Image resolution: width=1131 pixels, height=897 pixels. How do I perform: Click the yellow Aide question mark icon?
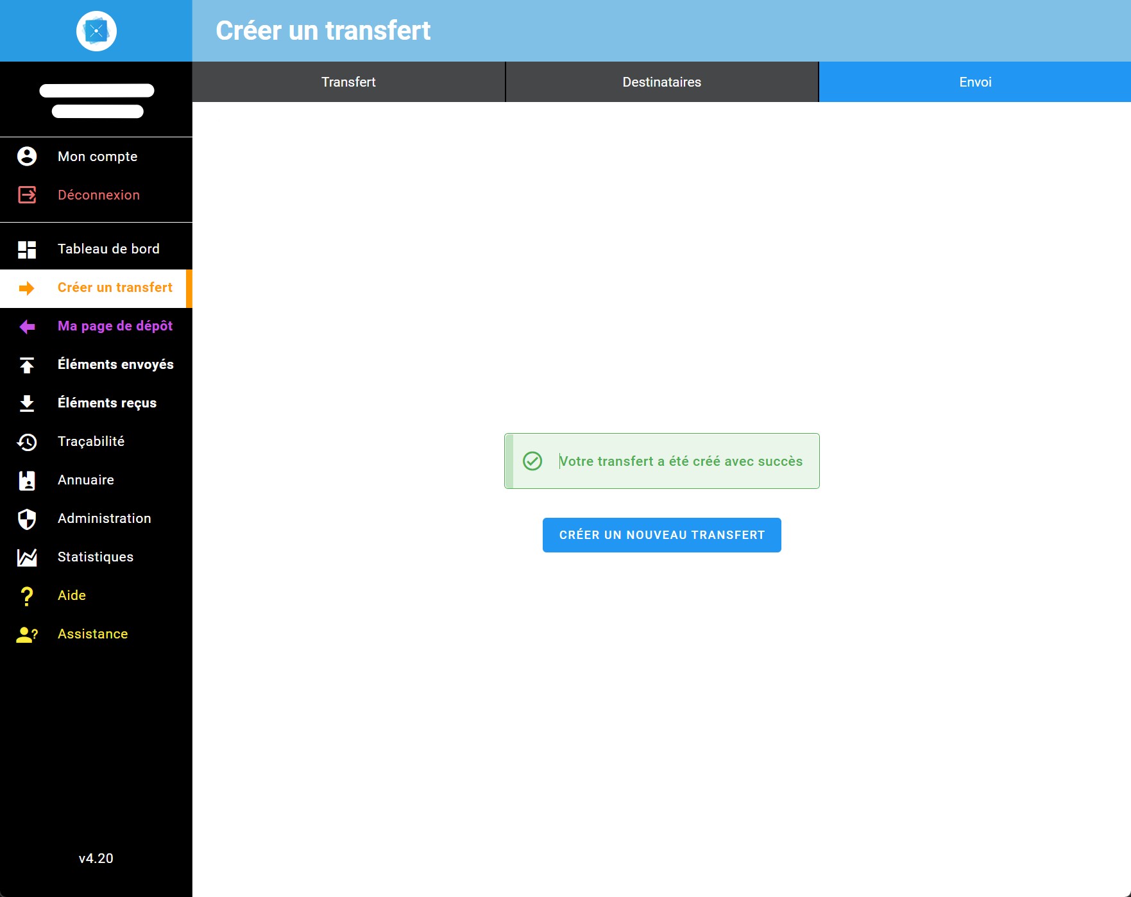(26, 595)
